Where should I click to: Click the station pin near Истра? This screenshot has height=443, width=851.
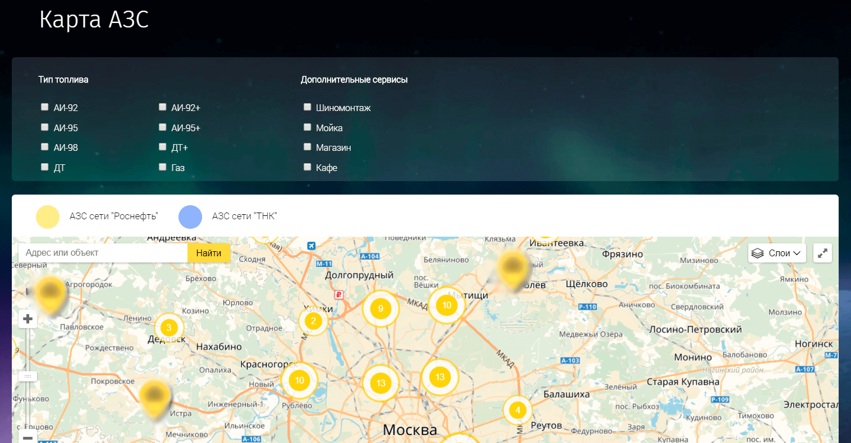point(155,397)
